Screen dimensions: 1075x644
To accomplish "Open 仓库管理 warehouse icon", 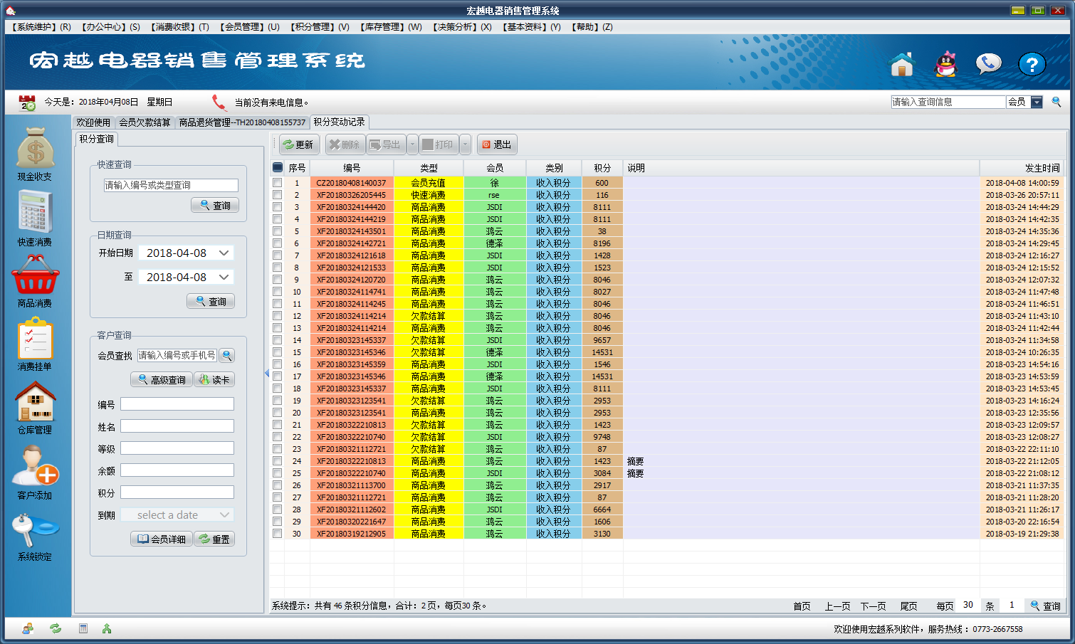I will [35, 402].
